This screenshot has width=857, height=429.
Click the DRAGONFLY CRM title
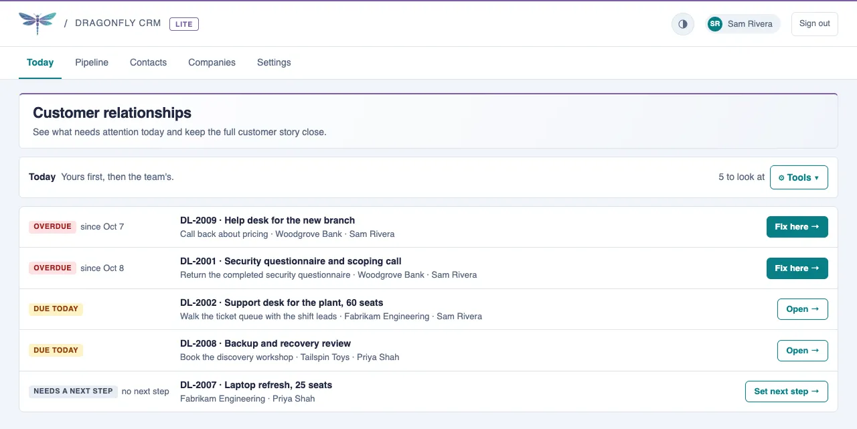pos(118,23)
